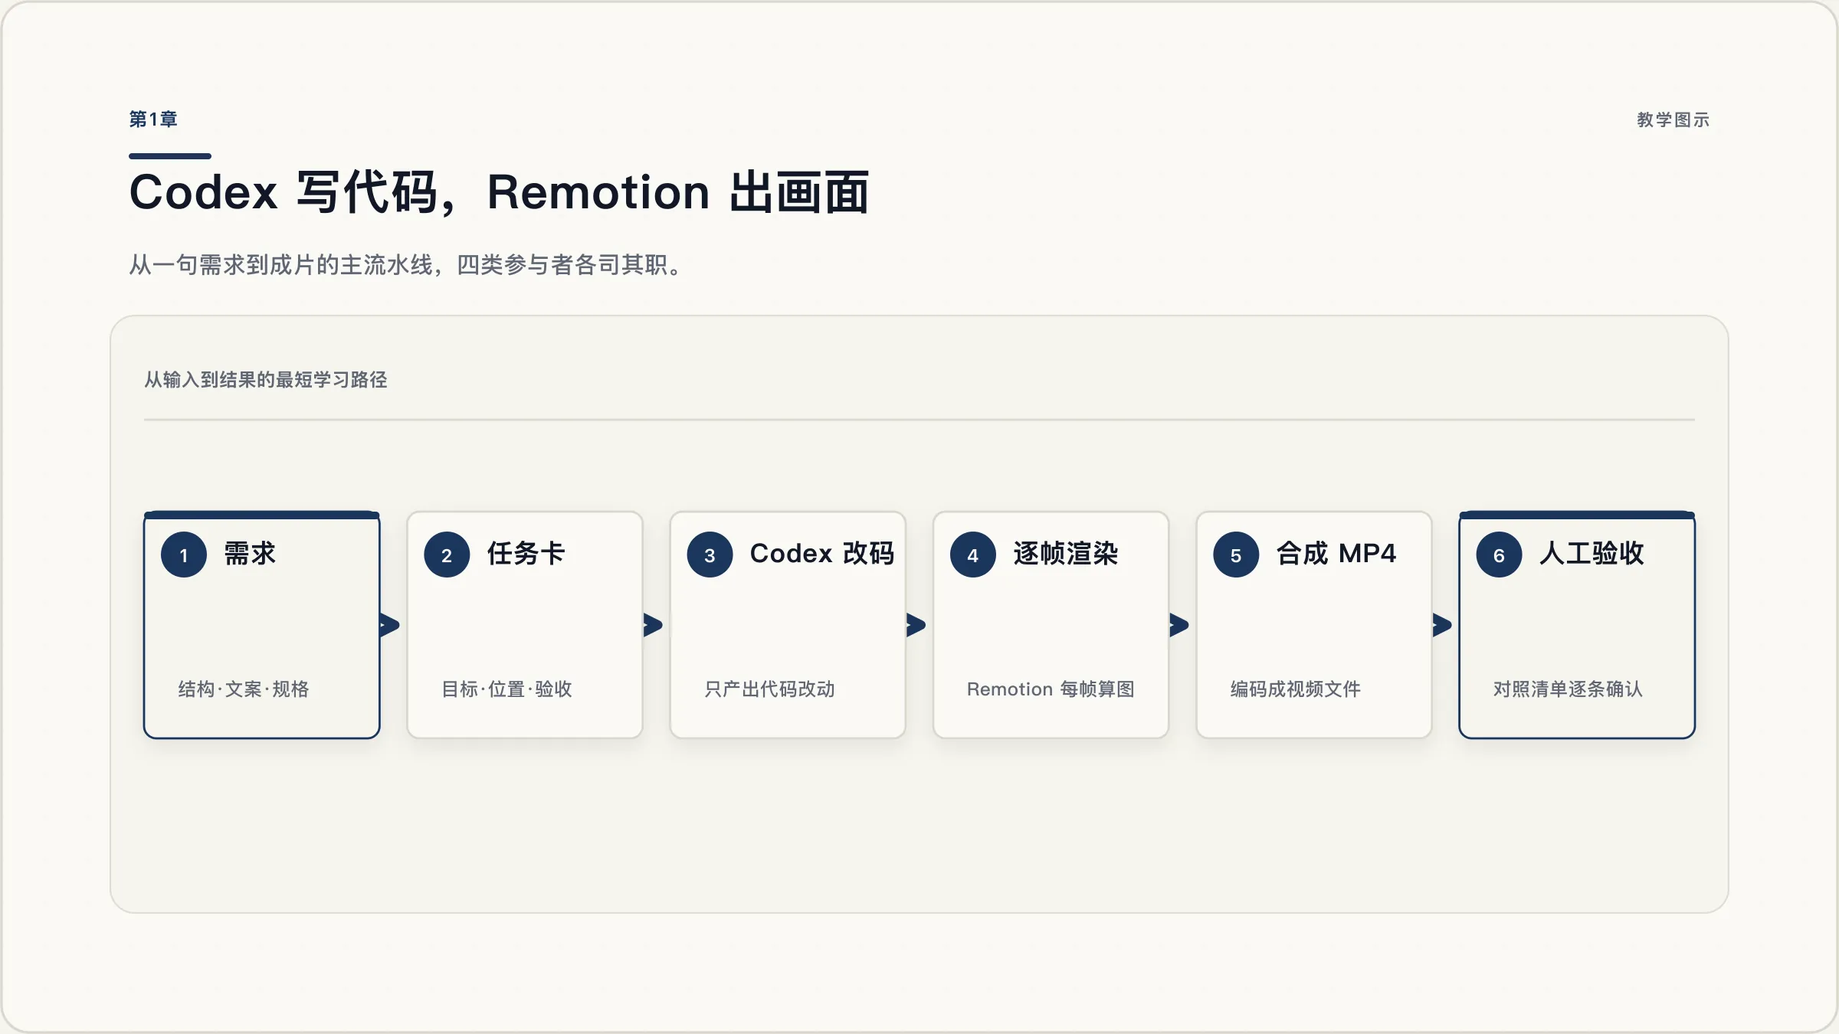1839x1034 pixels.
Task: Click the arrow between 需求 and 任务卡
Action: [x=390, y=625]
